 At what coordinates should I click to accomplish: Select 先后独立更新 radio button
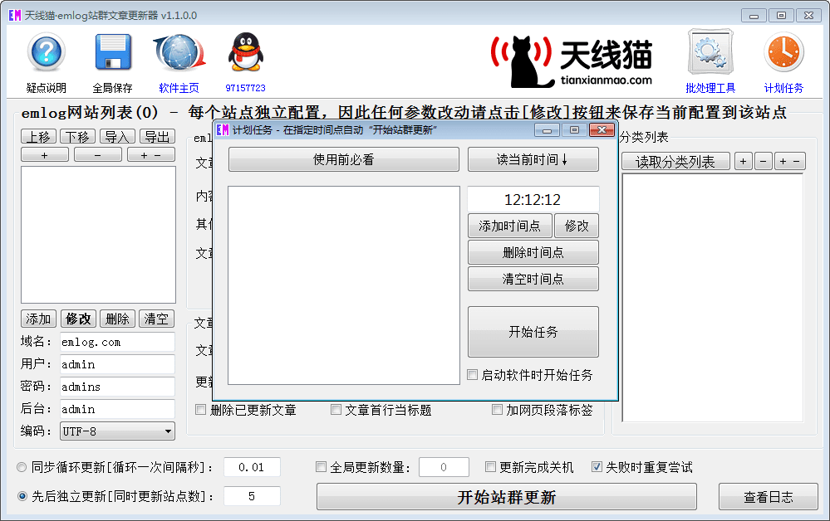point(22,496)
